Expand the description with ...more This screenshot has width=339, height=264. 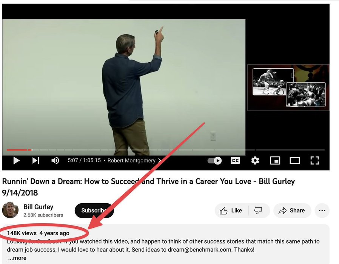(x=17, y=258)
